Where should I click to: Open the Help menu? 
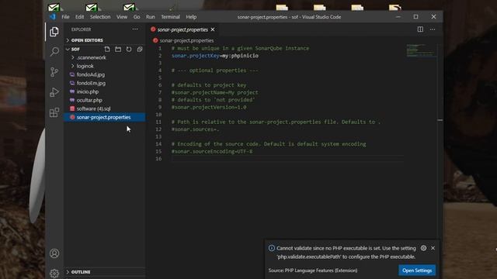point(191,17)
